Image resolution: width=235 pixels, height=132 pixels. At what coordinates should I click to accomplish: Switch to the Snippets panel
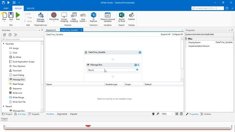click(x=34, y=114)
